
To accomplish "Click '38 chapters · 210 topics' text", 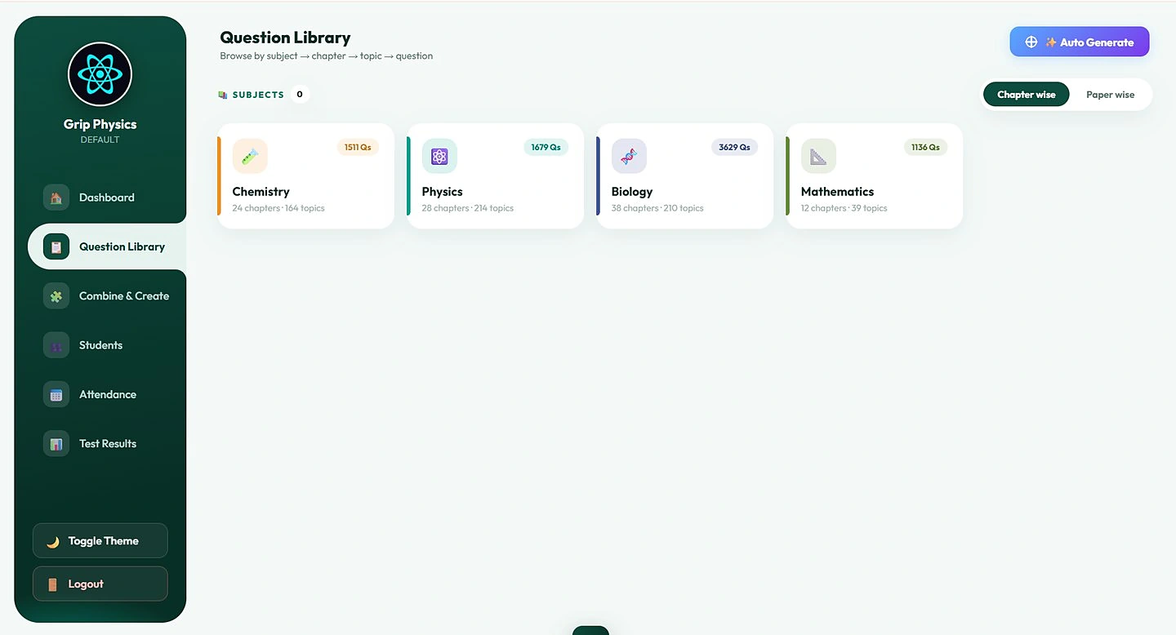I will (657, 208).
